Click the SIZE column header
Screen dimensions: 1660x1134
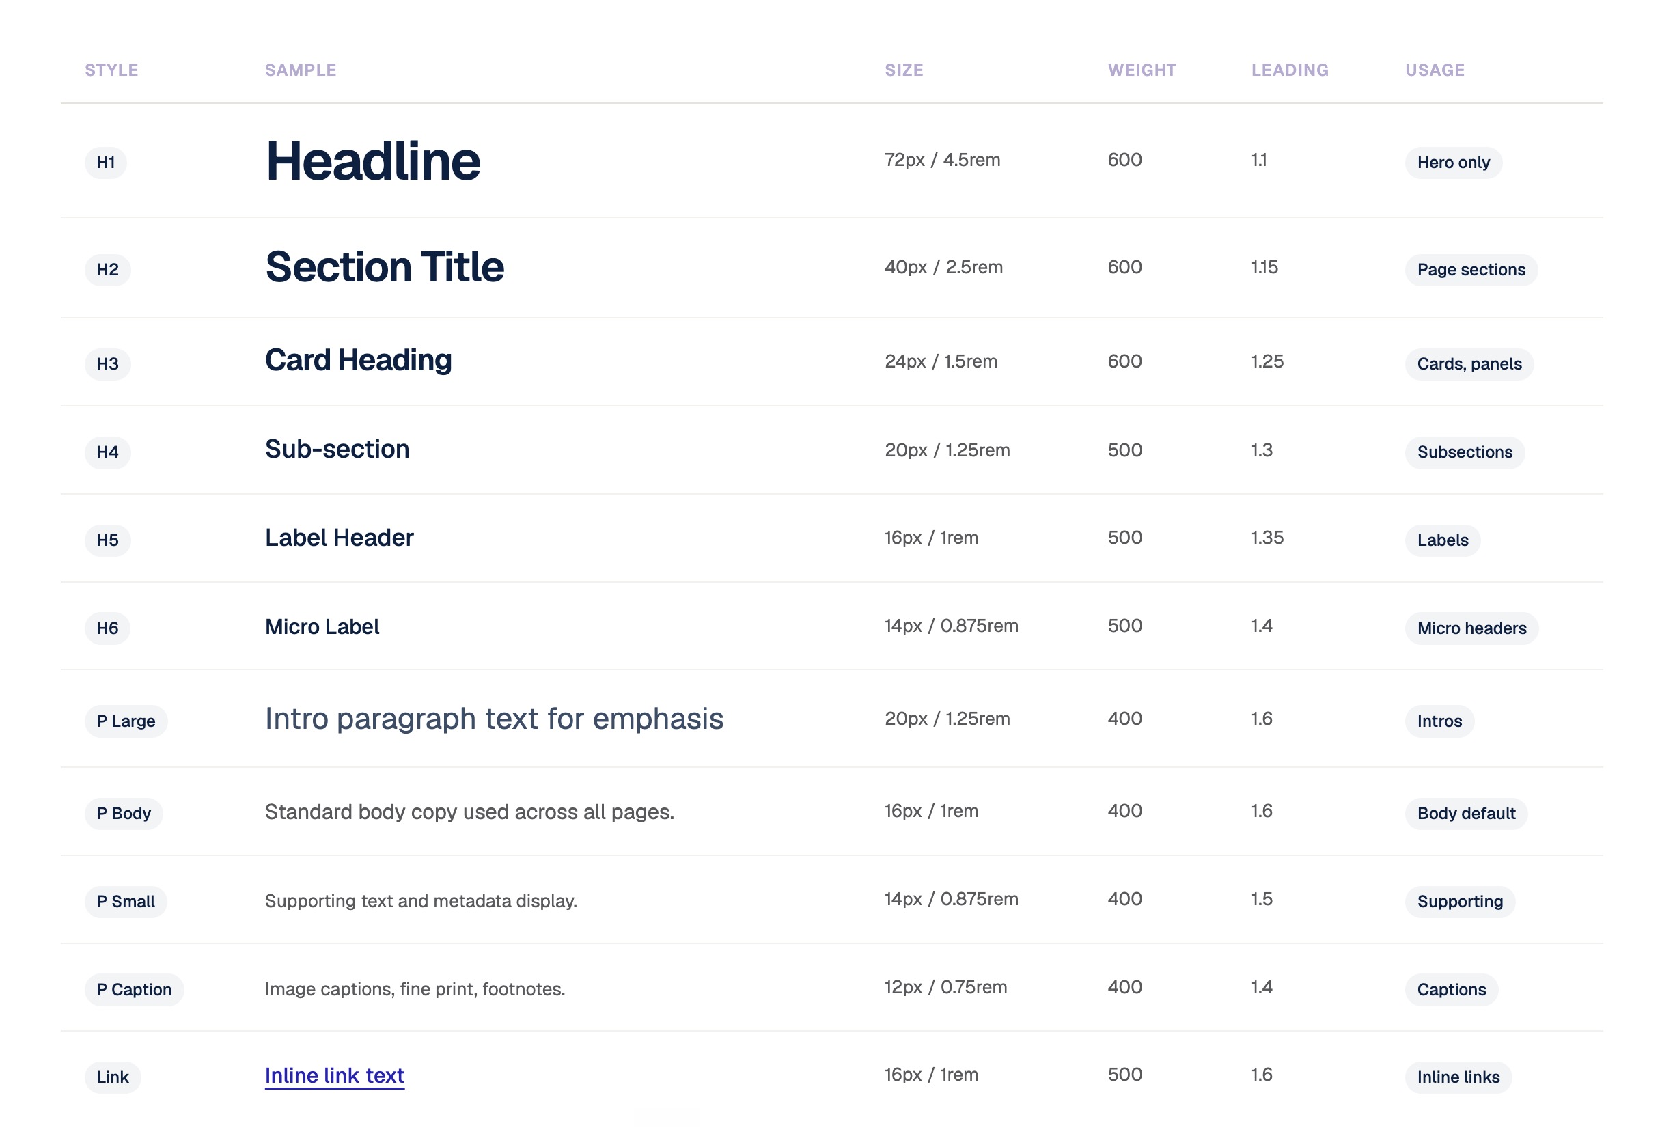[904, 70]
